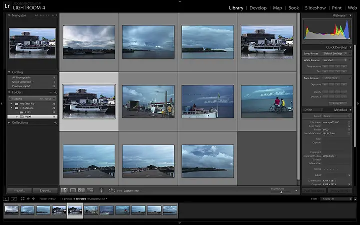This screenshot has width=360, height=225.
Task: Collapse the Metadata panel
Action: [x=350, y=110]
